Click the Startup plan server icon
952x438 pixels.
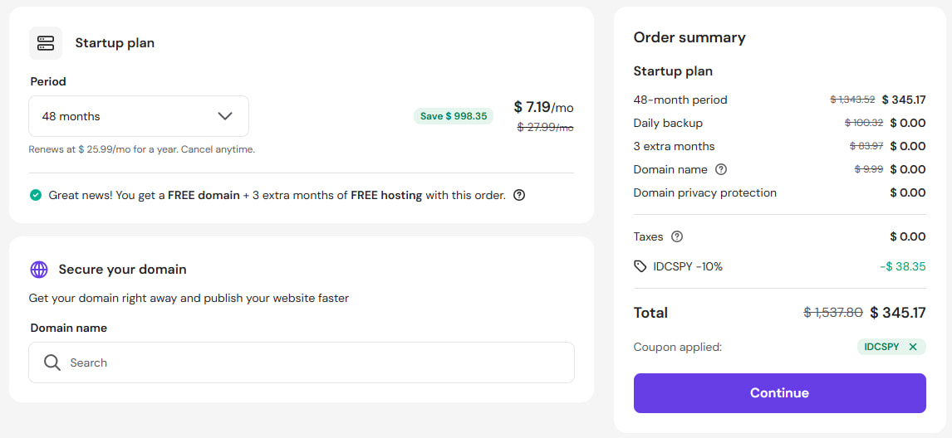click(x=46, y=43)
